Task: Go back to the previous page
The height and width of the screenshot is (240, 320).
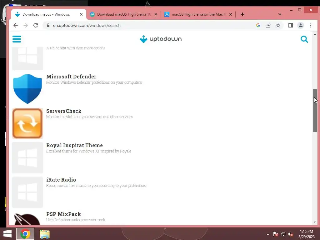Action: click(x=16, y=25)
